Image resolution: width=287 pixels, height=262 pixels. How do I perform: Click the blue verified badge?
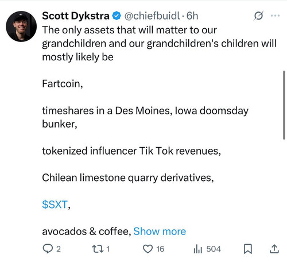coord(117,16)
